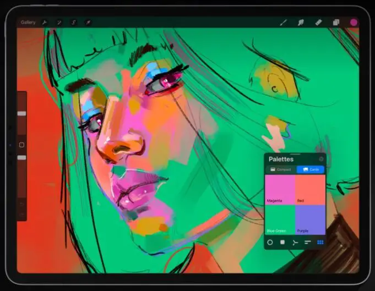The width and height of the screenshot is (375, 291).
Task: Close the Palettes panel
Action: 321,159
